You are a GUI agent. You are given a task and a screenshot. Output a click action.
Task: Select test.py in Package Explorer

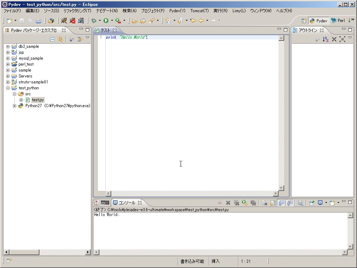click(x=38, y=100)
